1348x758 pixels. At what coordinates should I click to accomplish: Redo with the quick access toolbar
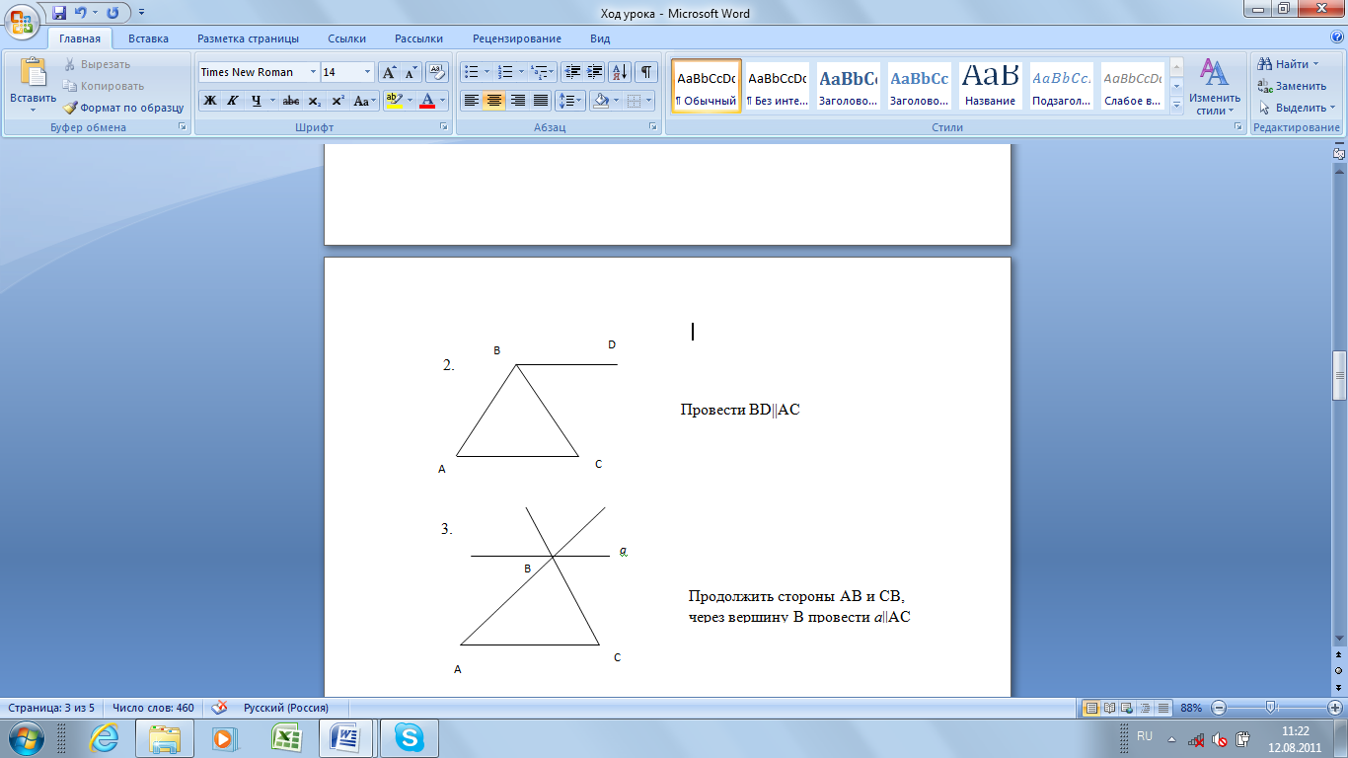112,13
